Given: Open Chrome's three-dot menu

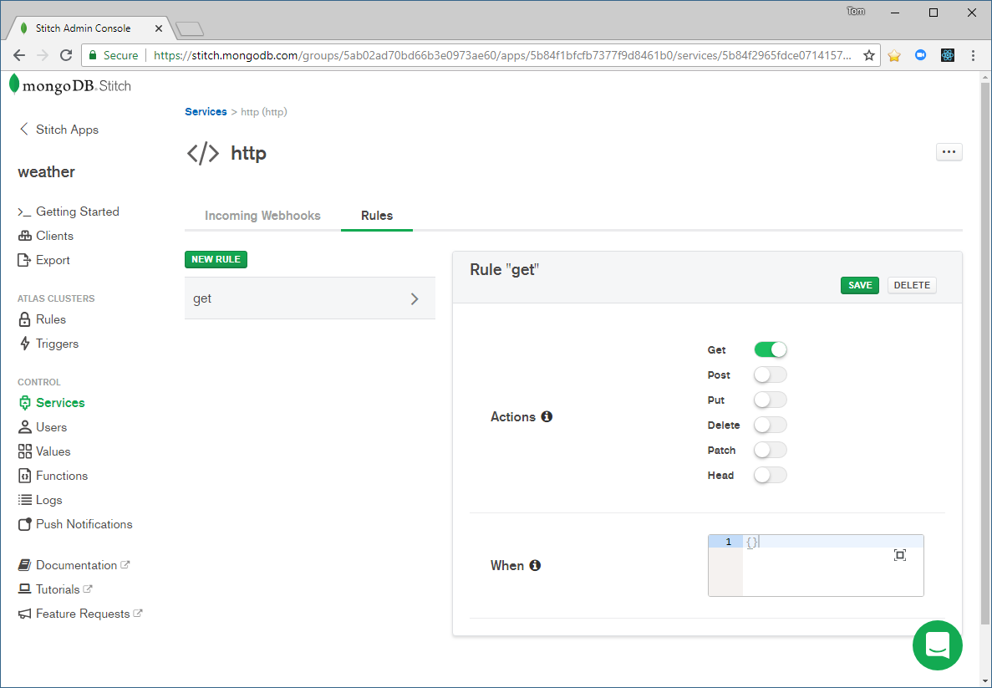Looking at the screenshot, I should pos(973,56).
